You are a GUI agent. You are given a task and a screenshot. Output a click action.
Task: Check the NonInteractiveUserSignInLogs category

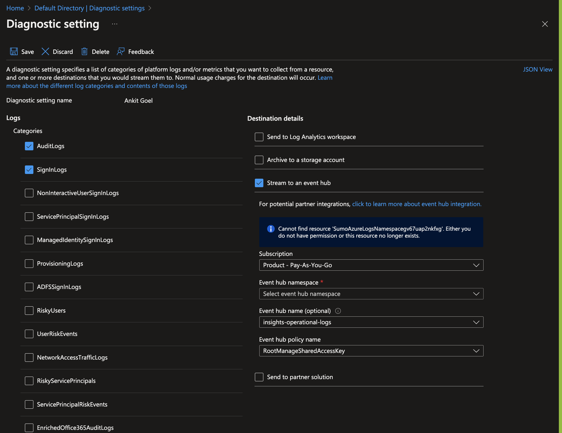point(29,193)
